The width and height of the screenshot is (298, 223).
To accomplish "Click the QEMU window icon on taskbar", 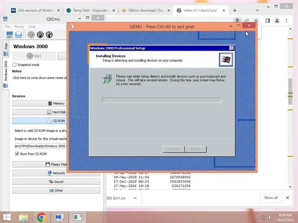I will [77, 217].
